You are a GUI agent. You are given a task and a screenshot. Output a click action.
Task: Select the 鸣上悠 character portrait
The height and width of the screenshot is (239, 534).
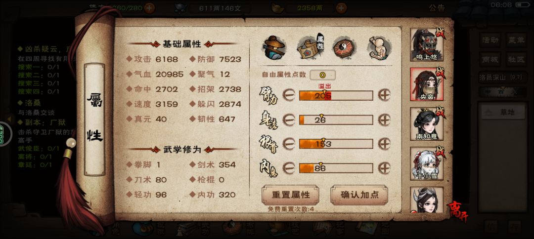point(427,44)
